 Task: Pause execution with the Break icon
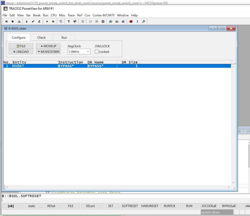click(53, 21)
